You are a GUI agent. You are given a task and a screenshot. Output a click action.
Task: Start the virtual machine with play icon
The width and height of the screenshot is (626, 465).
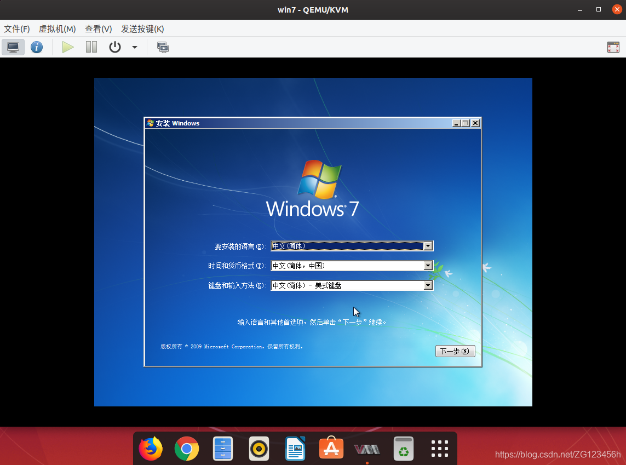click(68, 47)
